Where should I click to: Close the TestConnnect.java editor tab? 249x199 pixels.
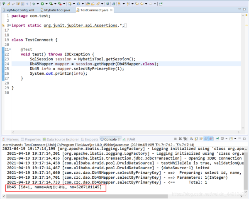[111, 10]
